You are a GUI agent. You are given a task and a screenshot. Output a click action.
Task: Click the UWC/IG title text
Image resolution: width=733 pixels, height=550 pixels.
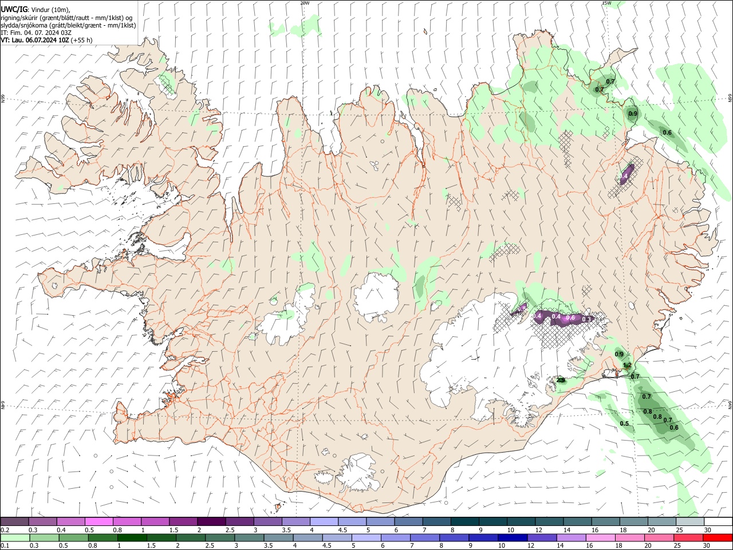point(14,9)
